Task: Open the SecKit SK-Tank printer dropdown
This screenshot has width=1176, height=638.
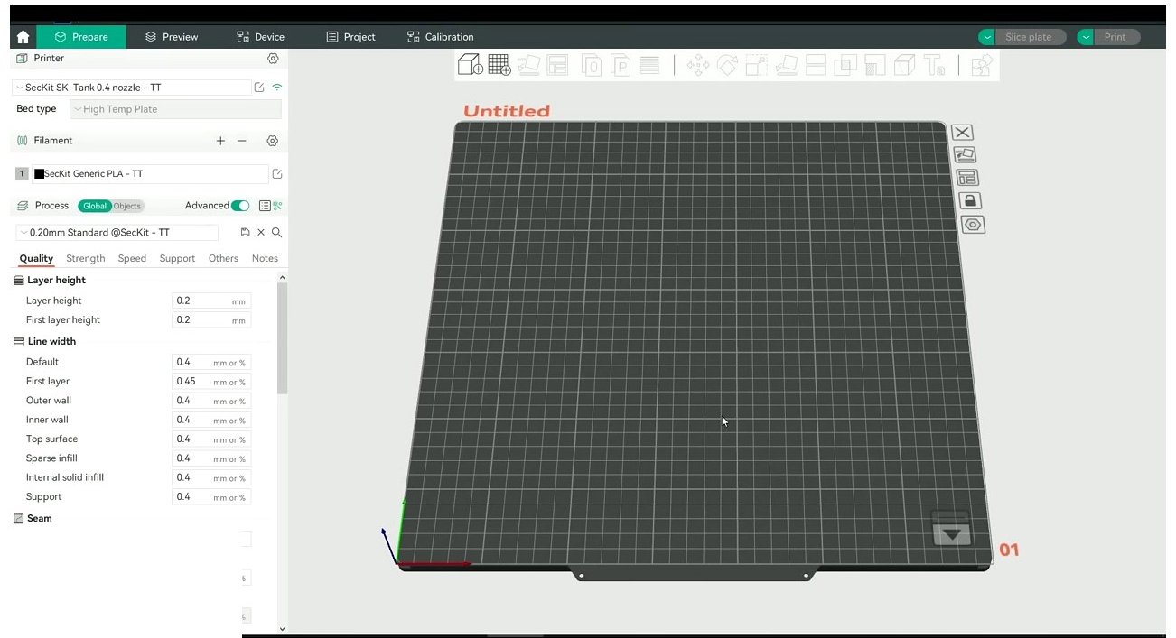Action: pos(132,88)
